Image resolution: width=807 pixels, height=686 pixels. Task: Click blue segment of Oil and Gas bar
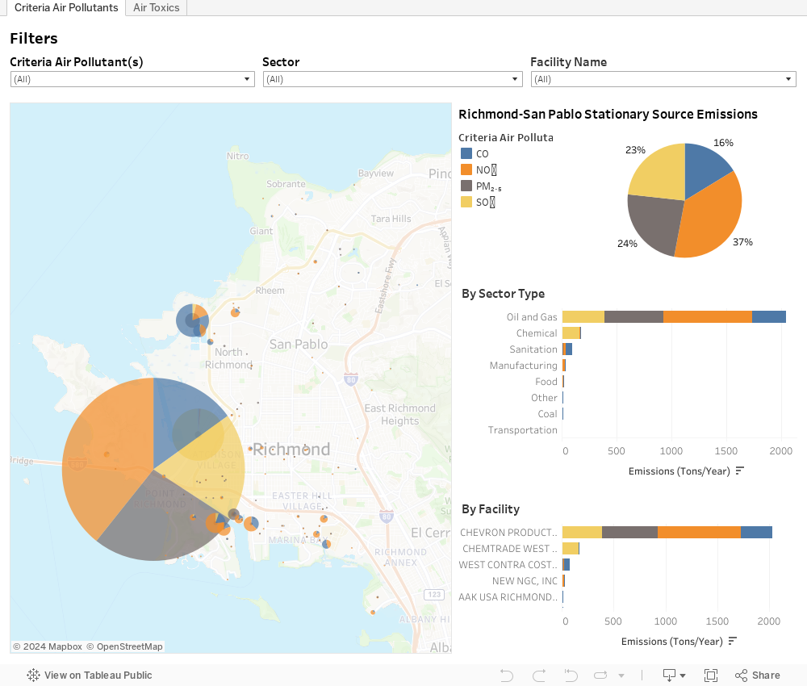(x=769, y=317)
